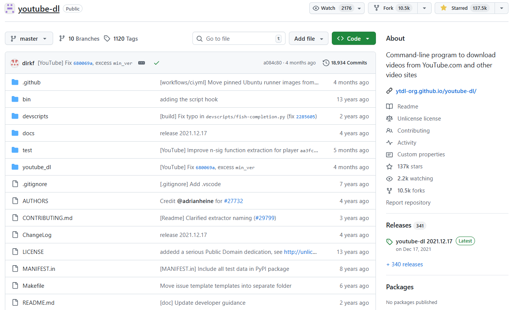Focus the Go to file search field
The image size is (510, 310).
(239, 38)
